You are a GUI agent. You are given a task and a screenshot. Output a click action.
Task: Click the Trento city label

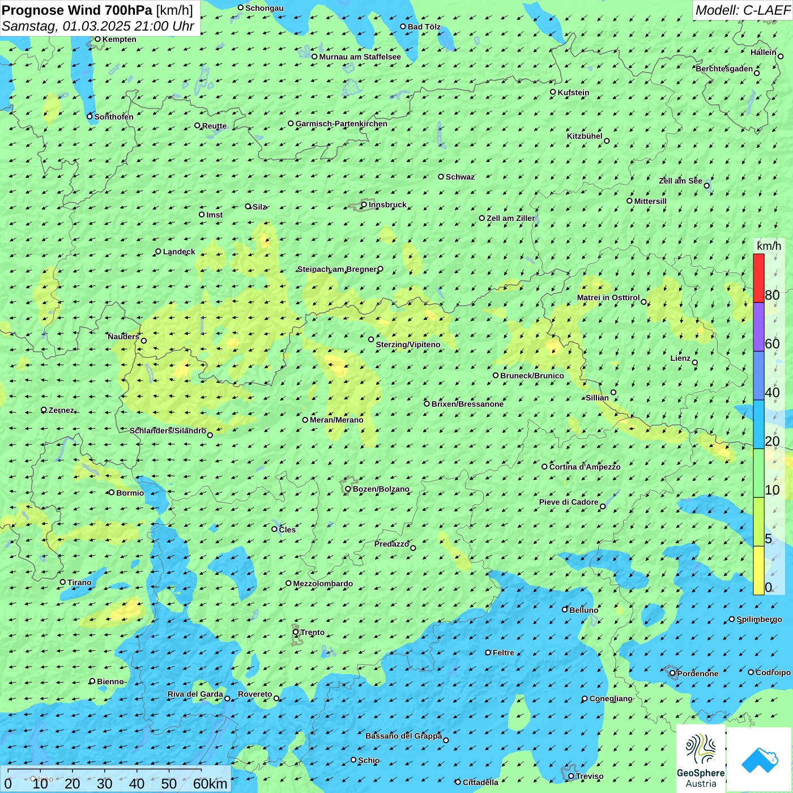(x=313, y=632)
